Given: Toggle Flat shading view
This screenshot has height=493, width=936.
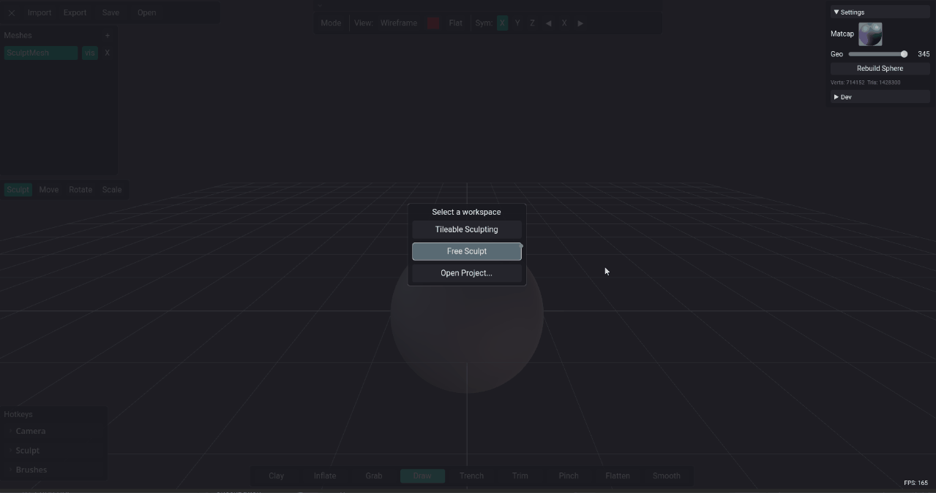Looking at the screenshot, I should click(455, 23).
